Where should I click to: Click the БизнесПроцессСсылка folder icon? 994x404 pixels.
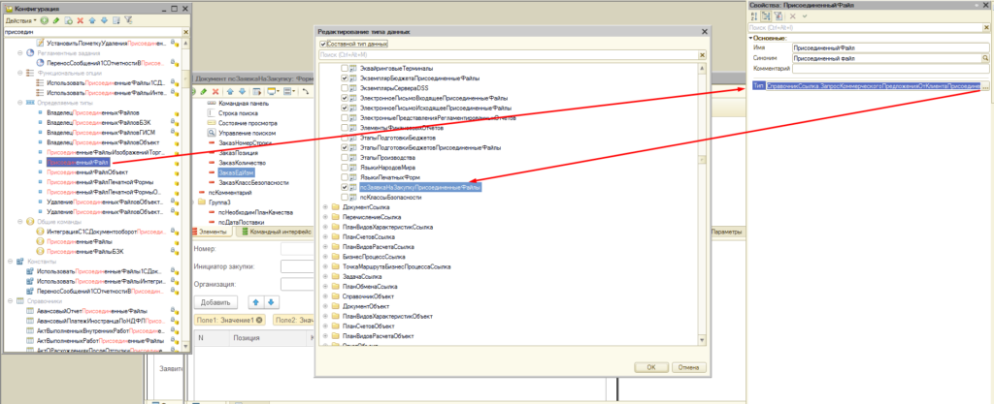tap(335, 257)
